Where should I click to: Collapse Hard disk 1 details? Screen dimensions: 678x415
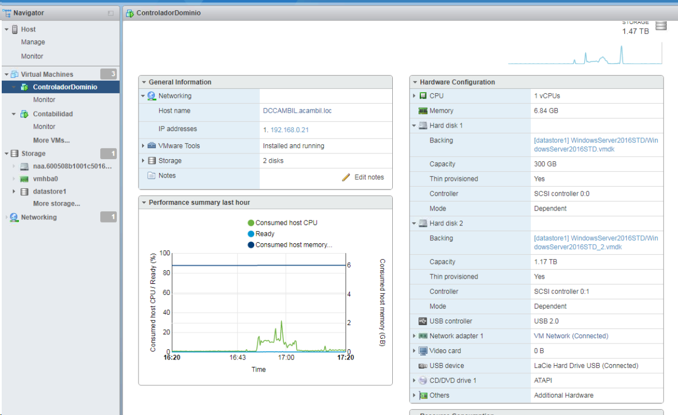[x=414, y=126]
